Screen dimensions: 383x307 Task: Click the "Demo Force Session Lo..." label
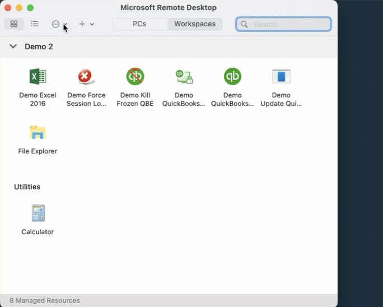pos(86,99)
